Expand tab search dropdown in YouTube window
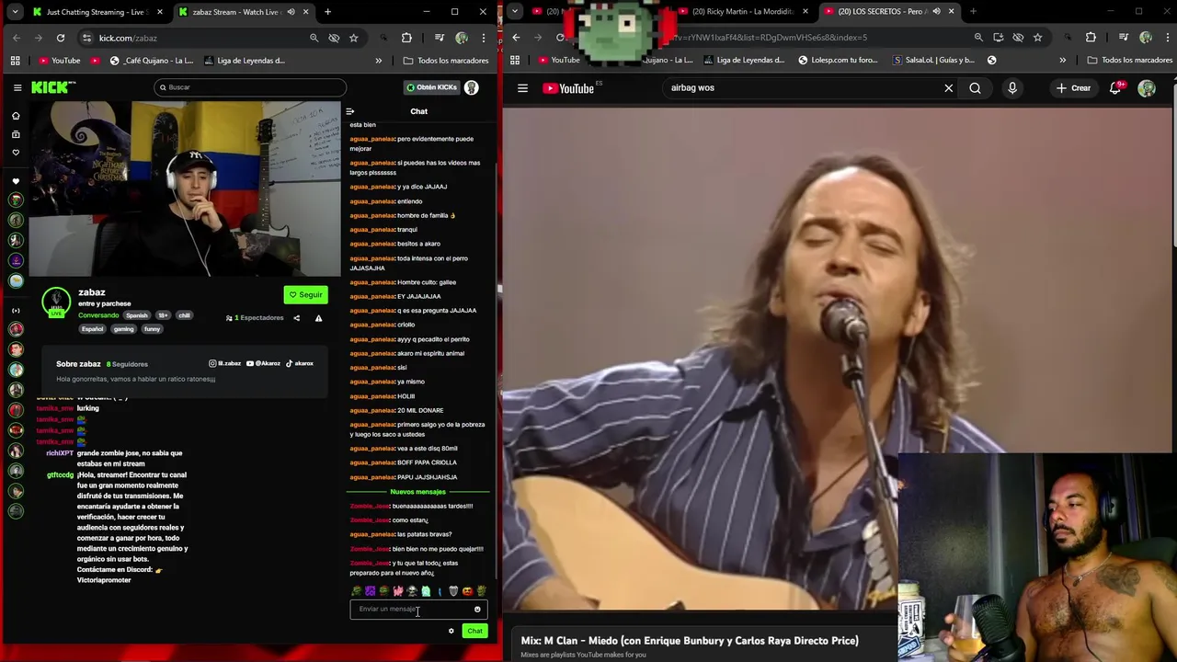The height and width of the screenshot is (662, 1177). tap(515, 12)
